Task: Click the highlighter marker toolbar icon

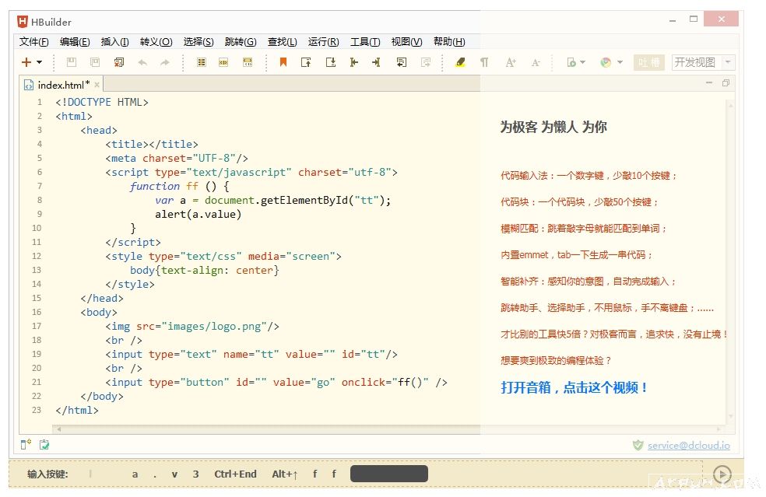Action: point(460,62)
